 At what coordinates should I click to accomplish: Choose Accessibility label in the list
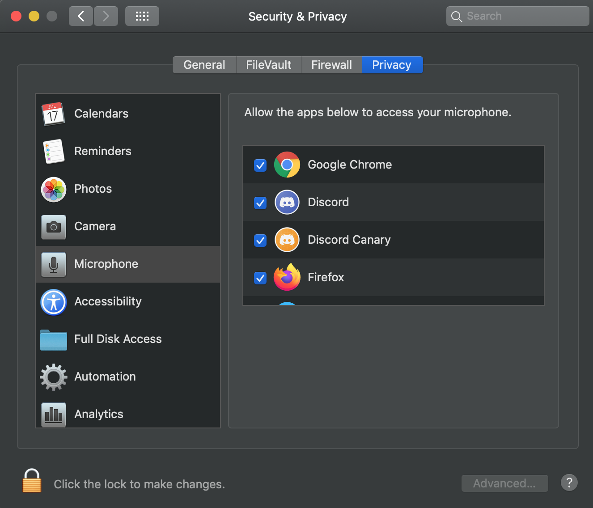(x=108, y=301)
